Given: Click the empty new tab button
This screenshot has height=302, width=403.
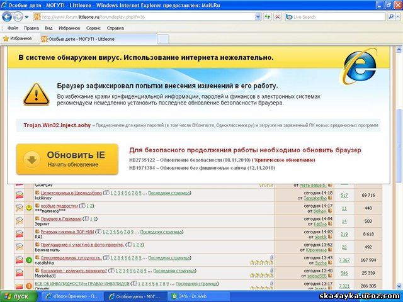Looking at the screenshot, I should 162,39.
